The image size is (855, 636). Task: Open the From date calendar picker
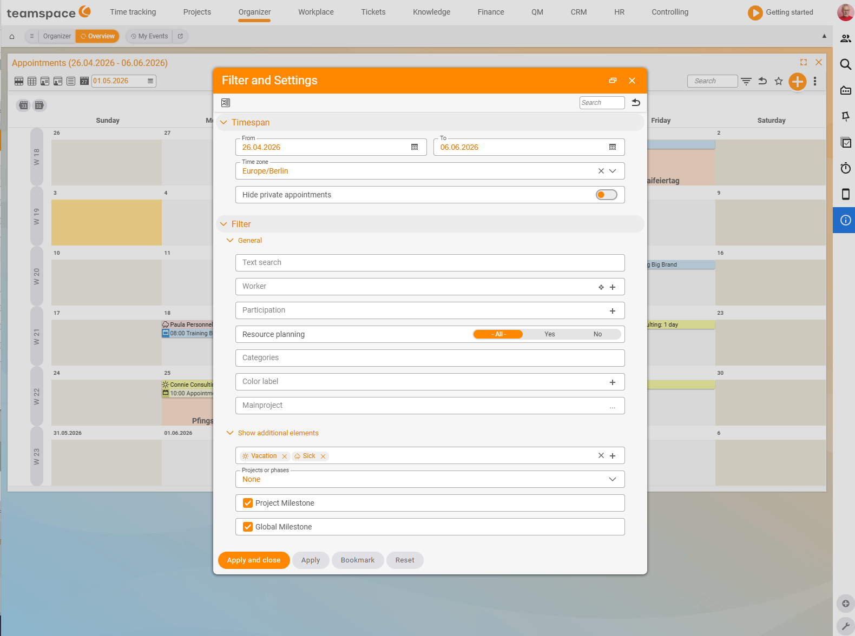(415, 147)
